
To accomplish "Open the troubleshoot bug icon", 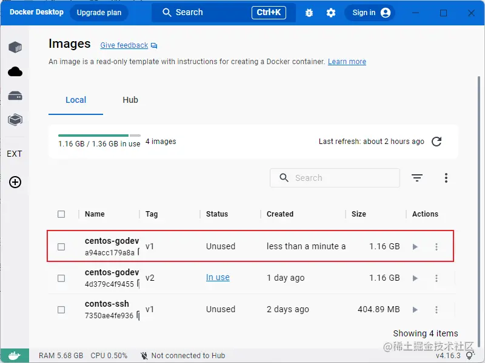I will [x=309, y=13].
